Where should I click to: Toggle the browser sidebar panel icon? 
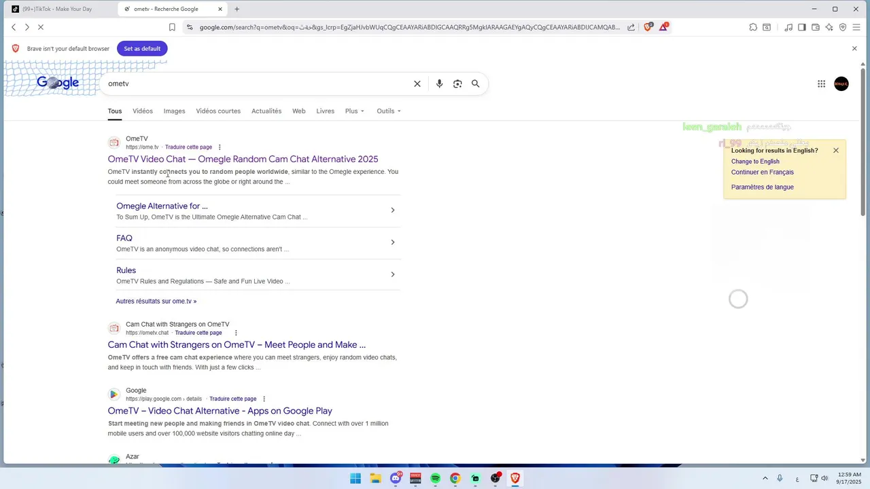tap(802, 27)
